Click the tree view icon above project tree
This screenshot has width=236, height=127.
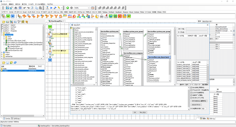pos(19,22)
